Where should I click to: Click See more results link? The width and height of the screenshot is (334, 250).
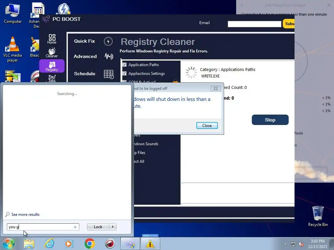[x=25, y=215]
